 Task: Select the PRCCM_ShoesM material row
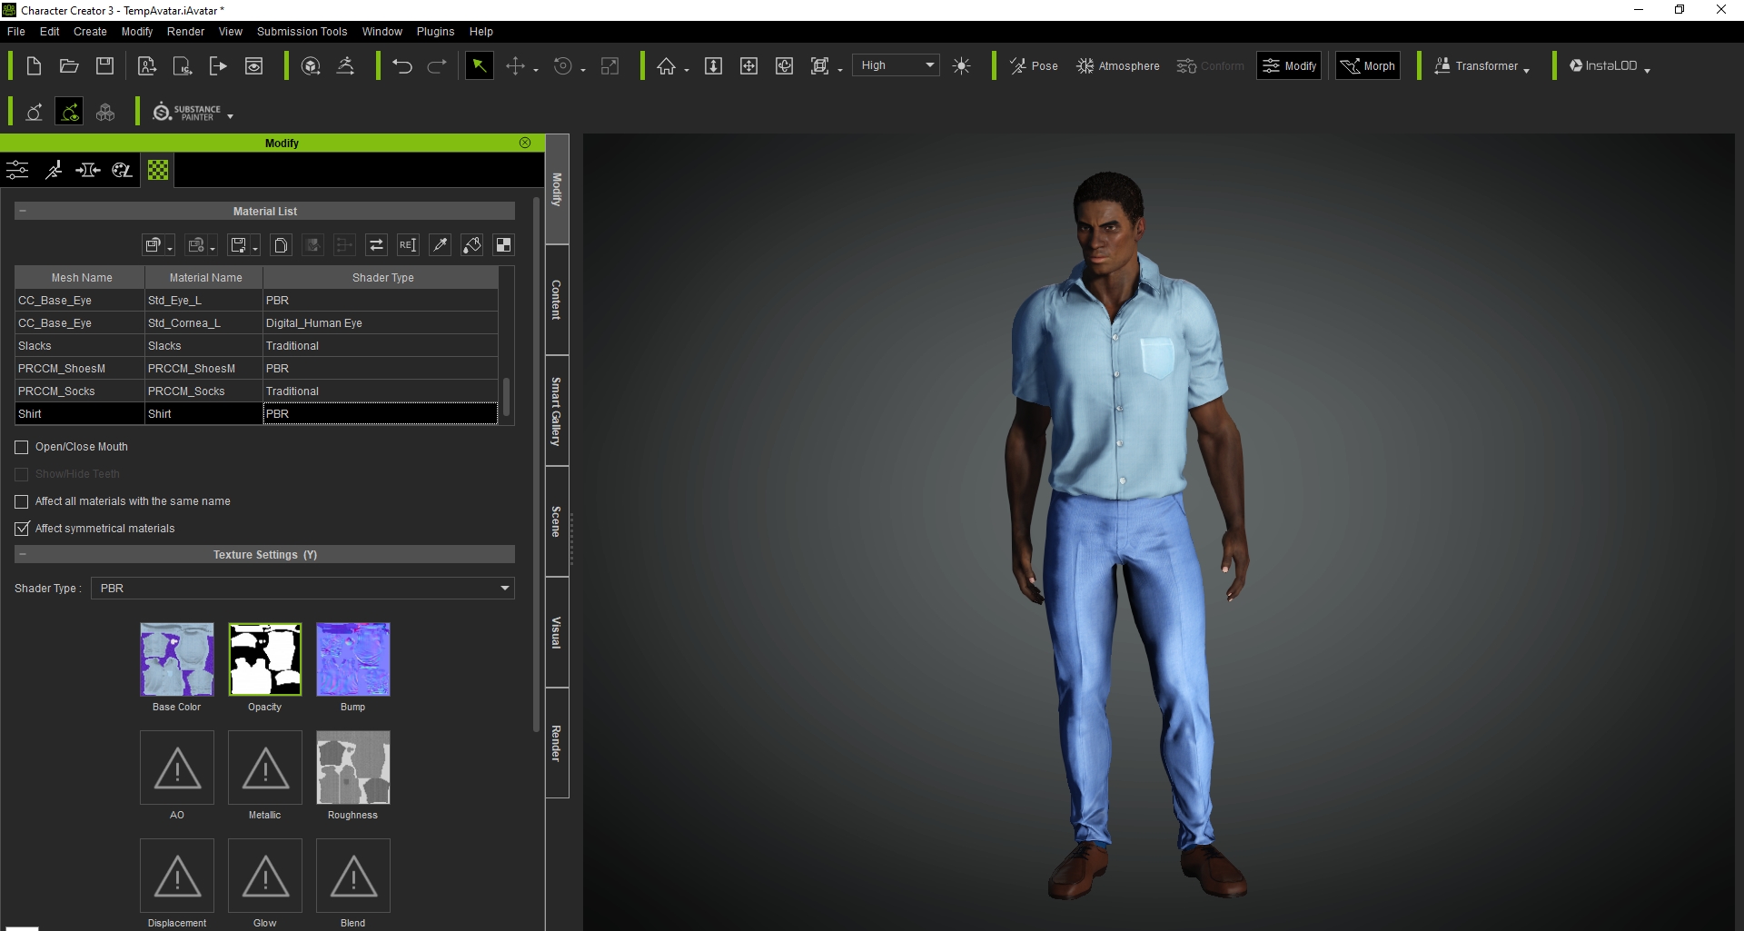tap(257, 369)
